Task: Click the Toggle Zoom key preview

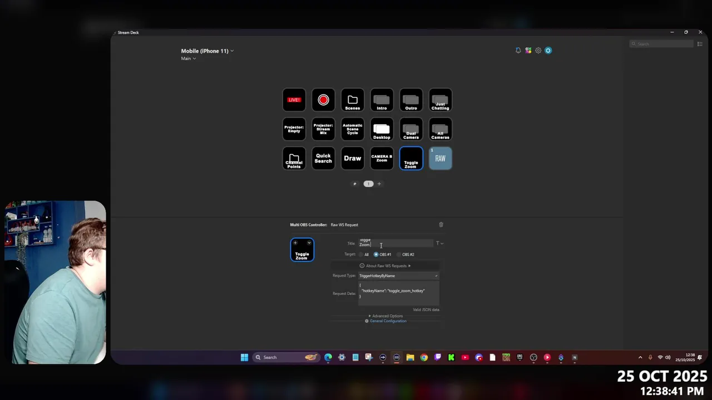Action: [302, 249]
